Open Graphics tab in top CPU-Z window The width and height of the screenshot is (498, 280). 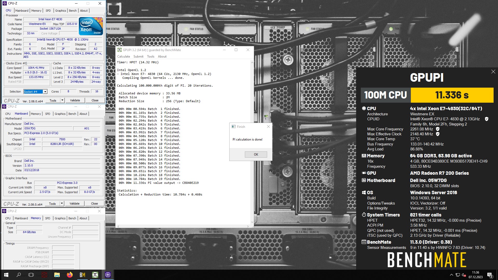(61, 11)
